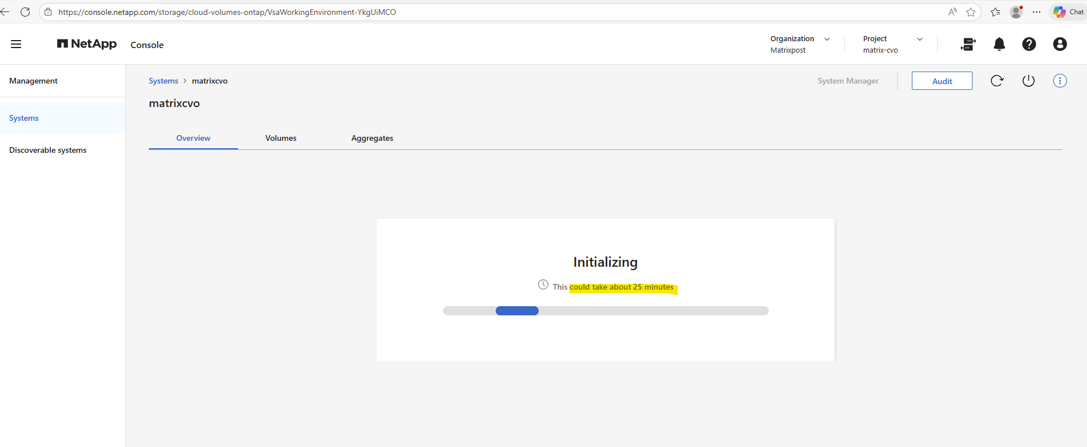Click the matrixcvo page title
This screenshot has height=447, width=1087.
[x=175, y=104]
